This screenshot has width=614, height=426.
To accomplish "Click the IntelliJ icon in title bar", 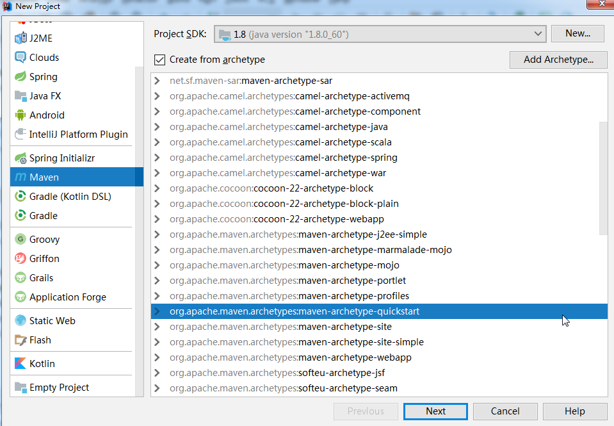I will (x=7, y=6).
